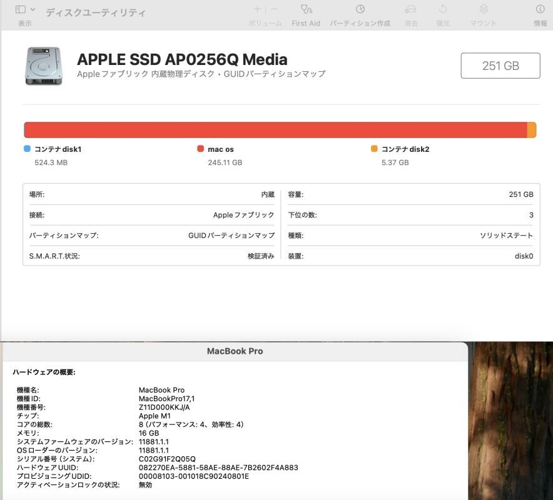Open the Info (情報) panel

540,9
